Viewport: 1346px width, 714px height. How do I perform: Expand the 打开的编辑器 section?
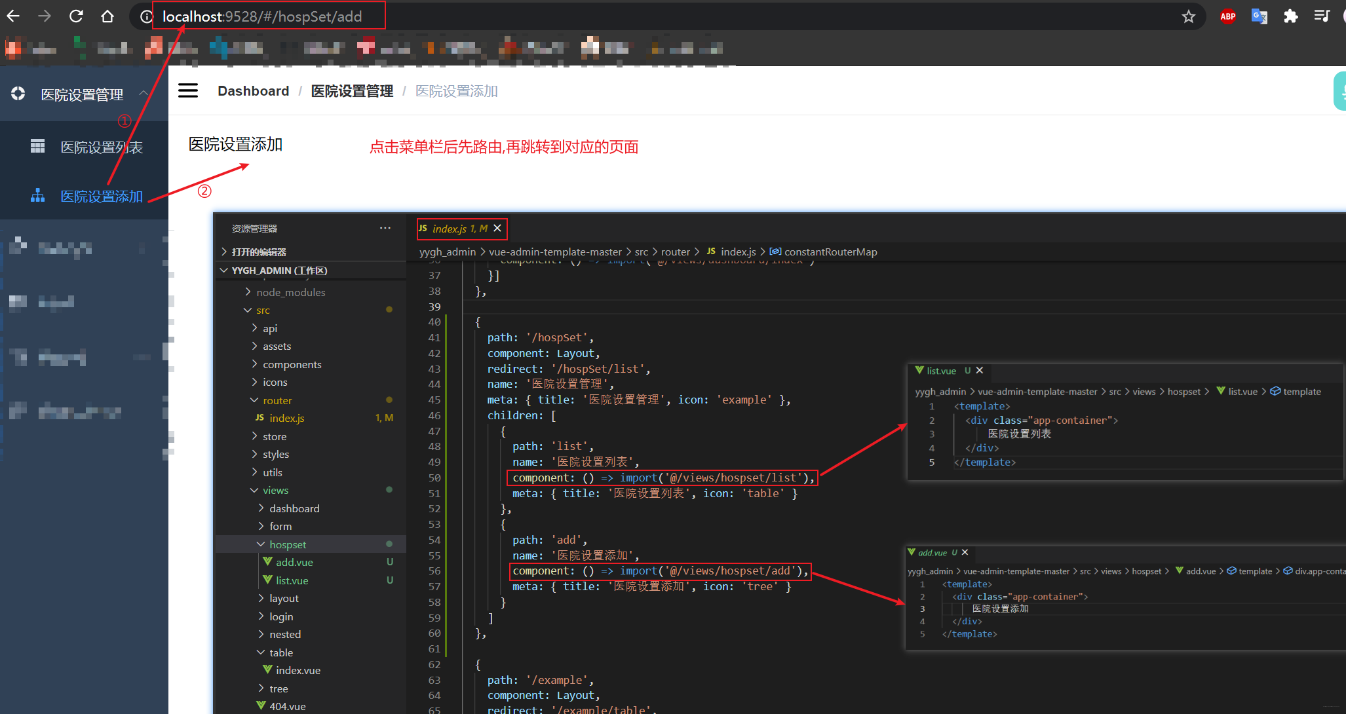[x=258, y=252]
